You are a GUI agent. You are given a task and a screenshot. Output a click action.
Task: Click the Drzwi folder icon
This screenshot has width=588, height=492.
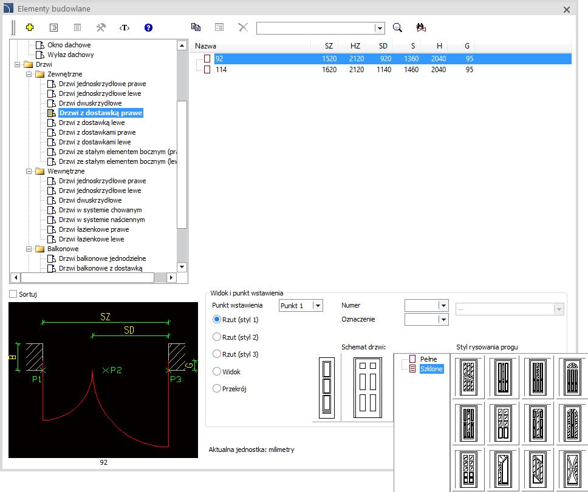pyautogui.click(x=28, y=64)
